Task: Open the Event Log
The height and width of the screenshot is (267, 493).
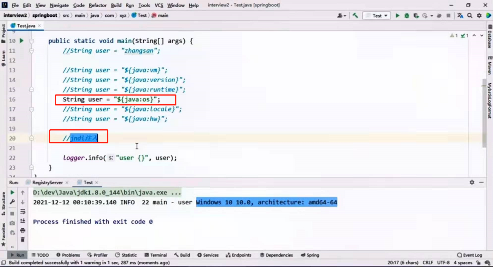Action: [x=469, y=255]
